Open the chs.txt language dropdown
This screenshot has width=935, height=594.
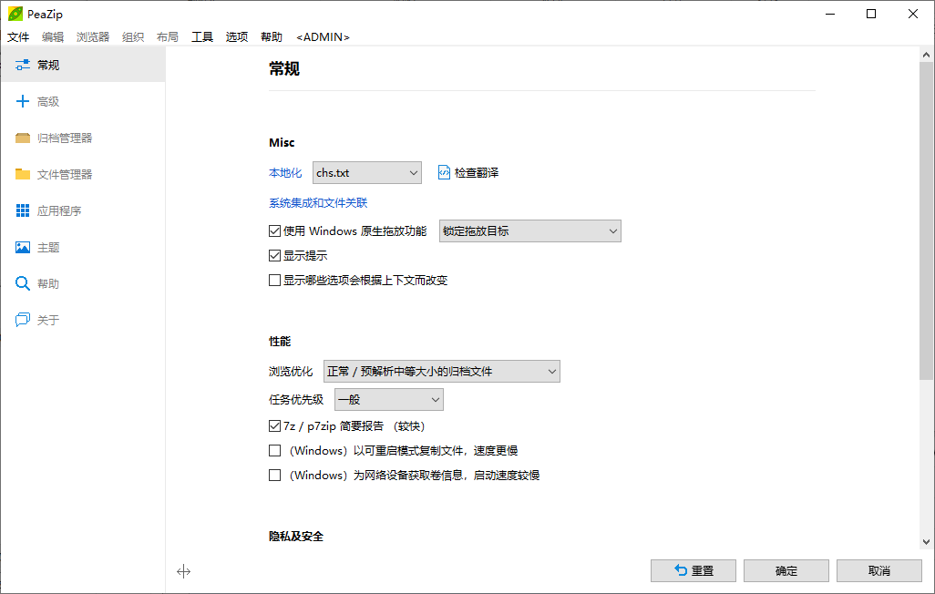[x=366, y=172]
